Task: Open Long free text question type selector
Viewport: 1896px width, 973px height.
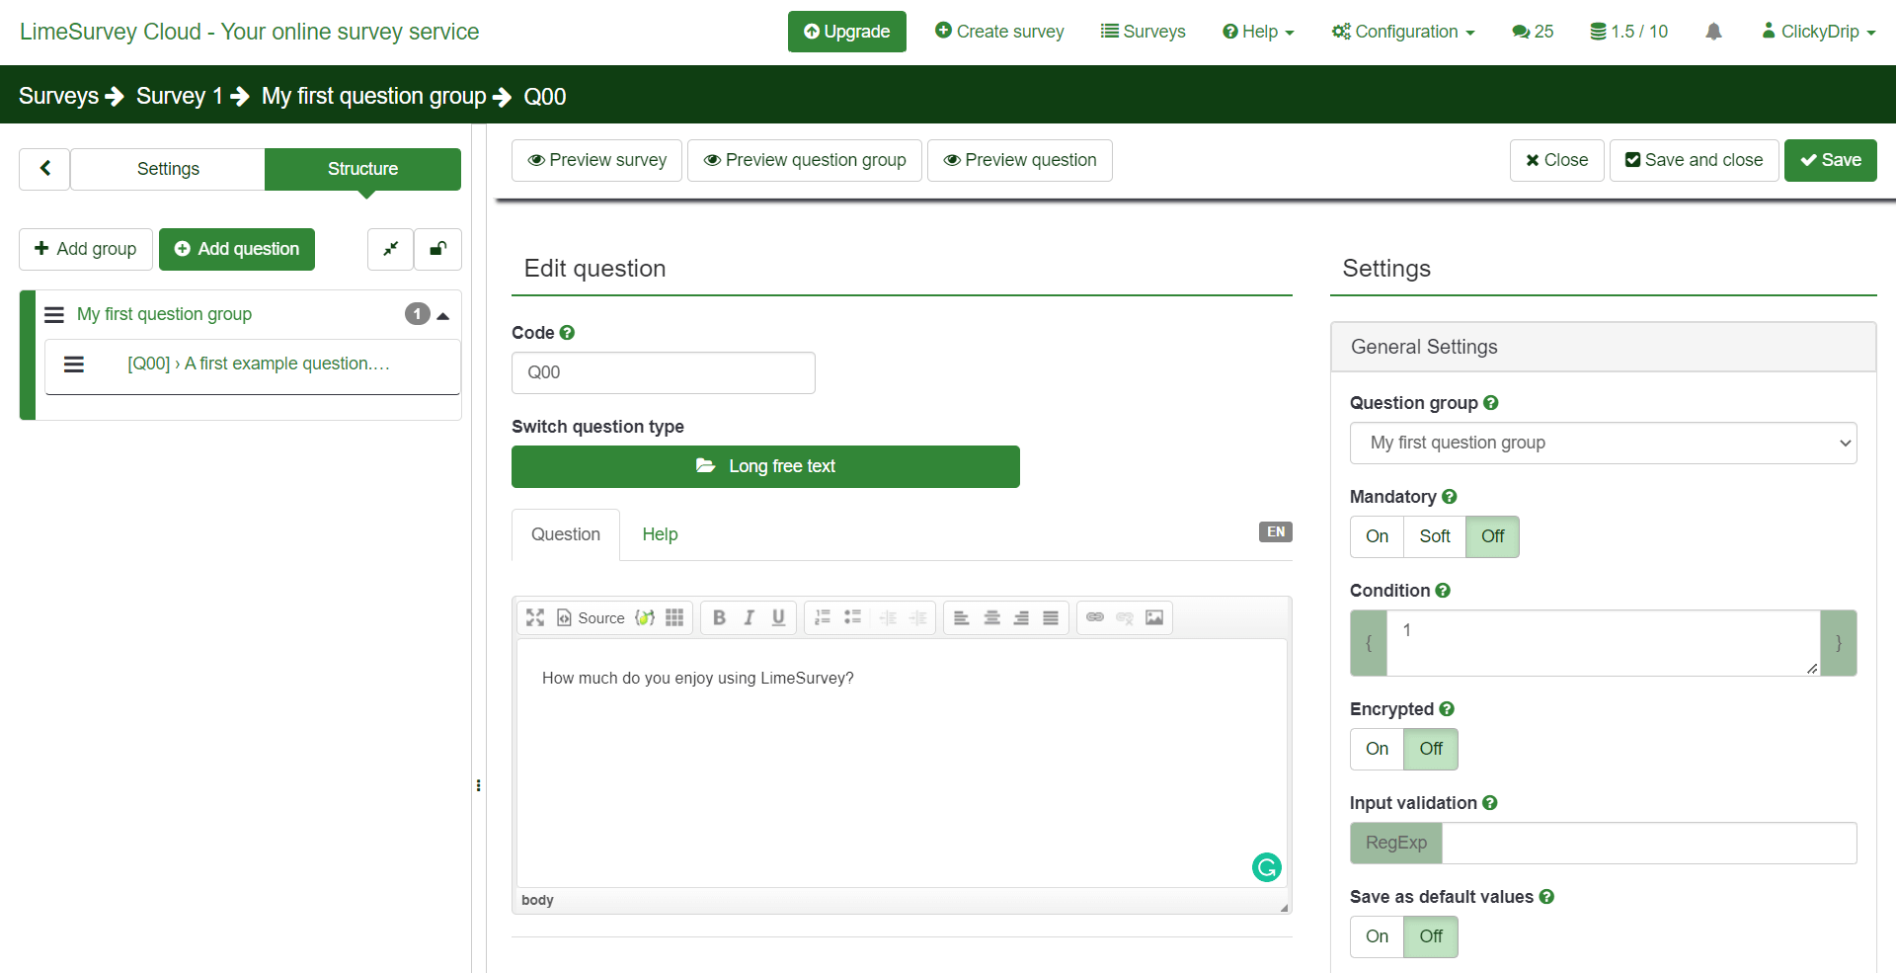Action: (765, 466)
